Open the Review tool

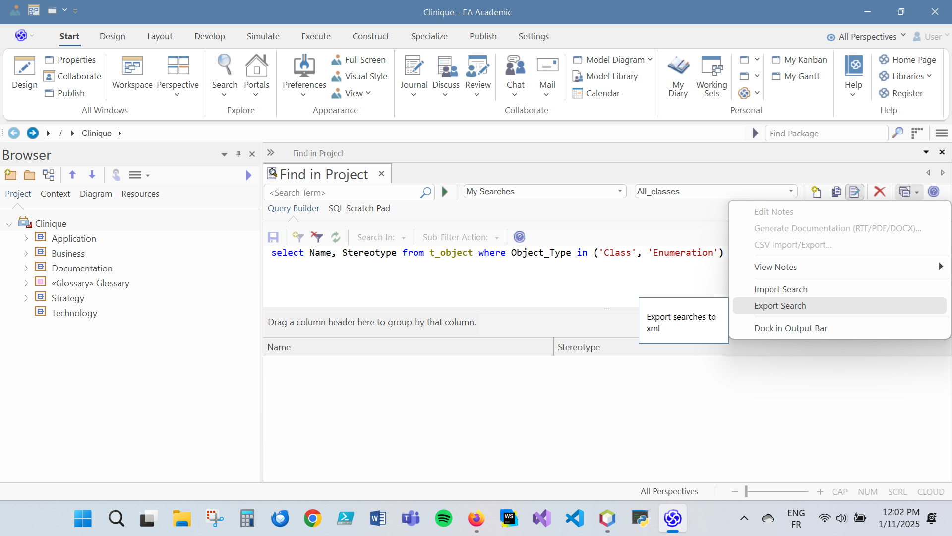pyautogui.click(x=477, y=75)
